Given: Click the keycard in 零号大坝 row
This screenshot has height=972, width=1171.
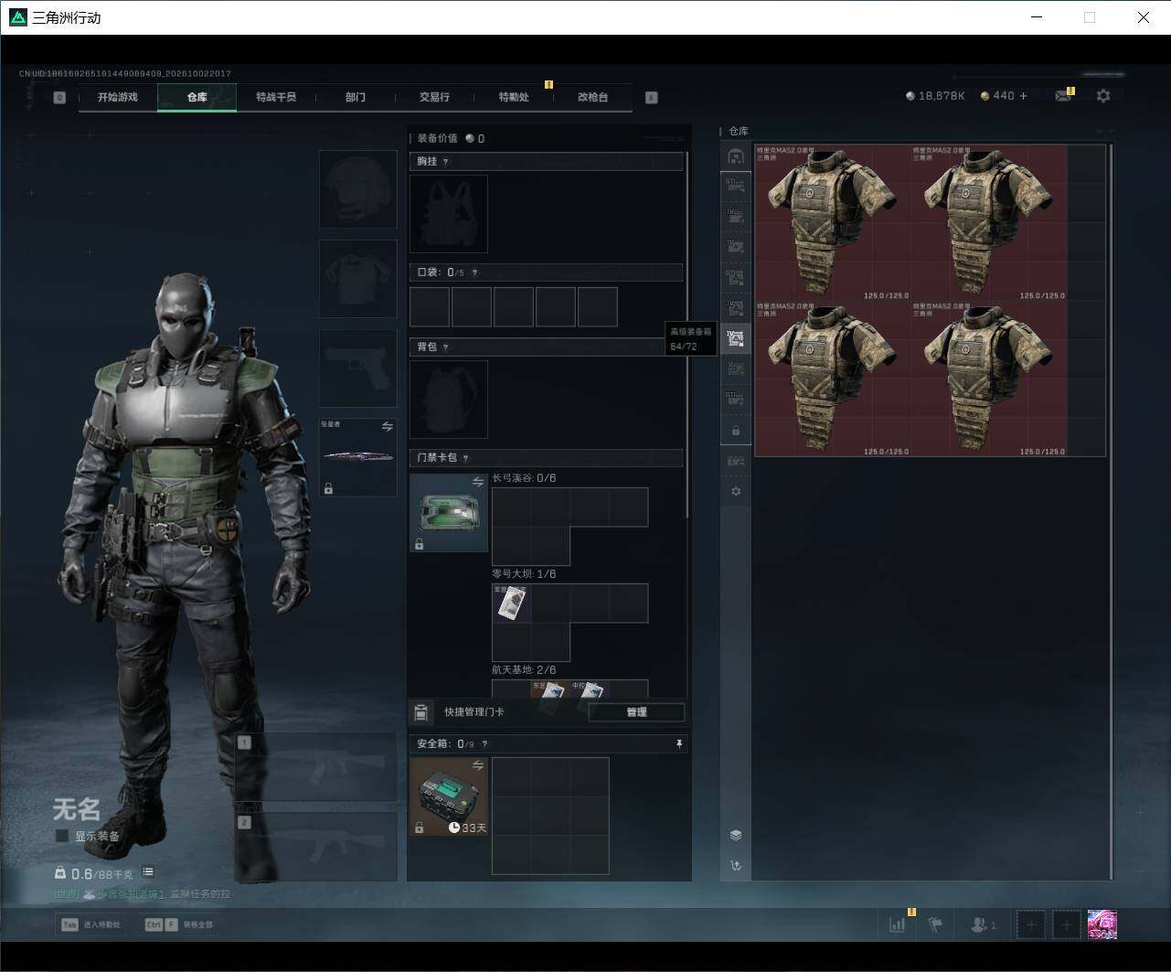Looking at the screenshot, I should coord(512,603).
